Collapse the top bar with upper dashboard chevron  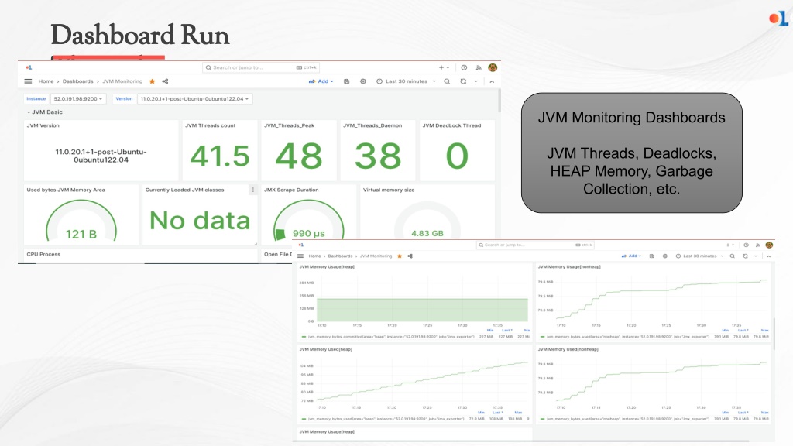(x=492, y=81)
